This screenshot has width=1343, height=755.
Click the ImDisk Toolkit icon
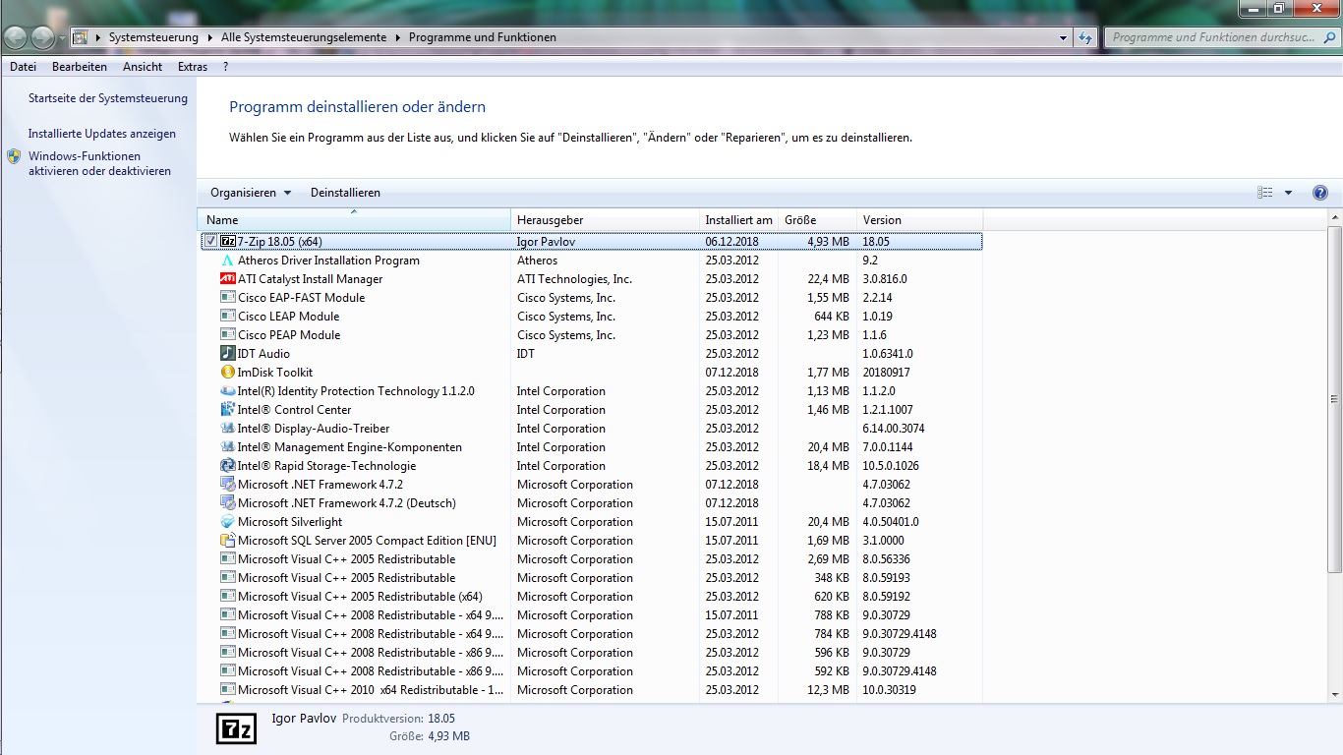[x=228, y=373]
